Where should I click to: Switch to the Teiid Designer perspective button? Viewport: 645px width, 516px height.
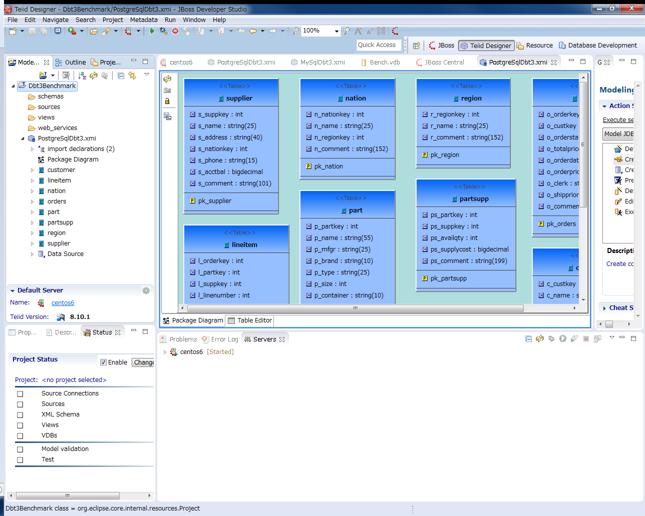pyautogui.click(x=486, y=45)
